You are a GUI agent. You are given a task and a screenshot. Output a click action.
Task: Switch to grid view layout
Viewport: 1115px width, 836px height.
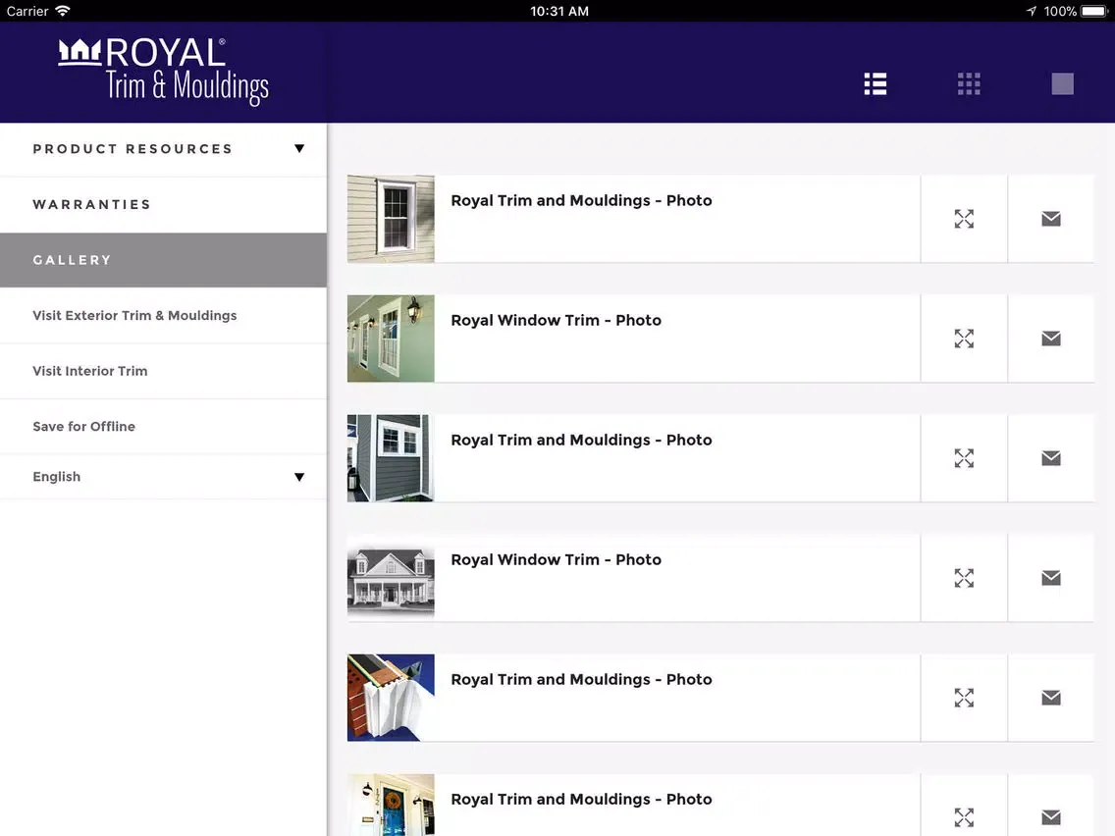click(969, 83)
